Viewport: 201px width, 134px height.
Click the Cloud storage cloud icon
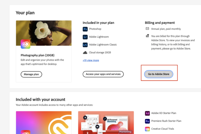point(85,53)
